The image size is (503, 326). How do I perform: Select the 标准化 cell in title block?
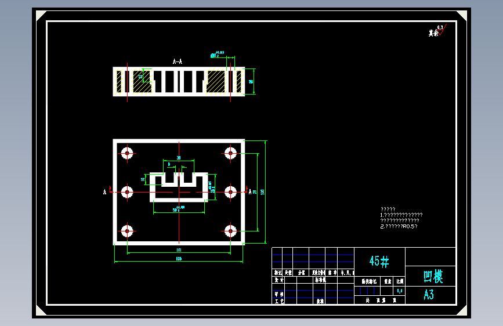coord(320,280)
